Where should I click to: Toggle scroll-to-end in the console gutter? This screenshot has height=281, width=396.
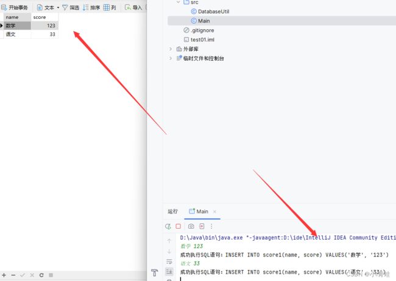pos(169,272)
